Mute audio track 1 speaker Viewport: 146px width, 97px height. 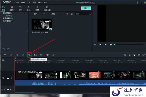click(x=11, y=89)
